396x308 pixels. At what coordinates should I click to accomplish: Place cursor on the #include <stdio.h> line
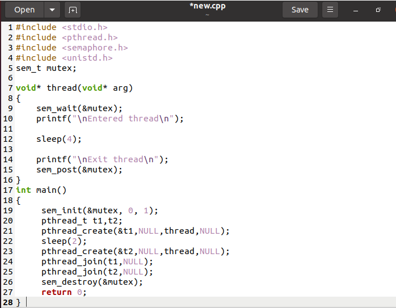61,27
